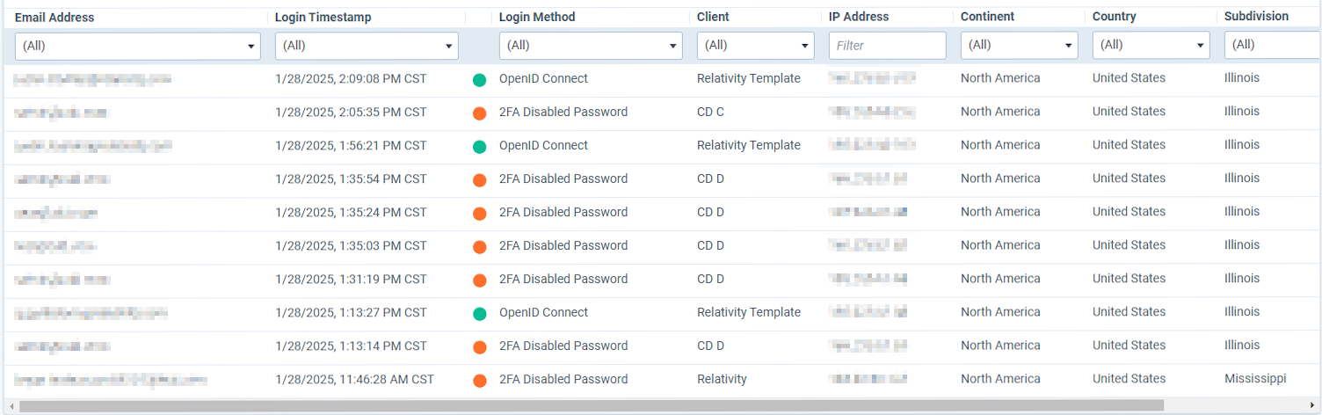The width and height of the screenshot is (1322, 415).
Task: Select timestamp 1/28/2025, 1:35:54 PM CST
Action: (351, 178)
